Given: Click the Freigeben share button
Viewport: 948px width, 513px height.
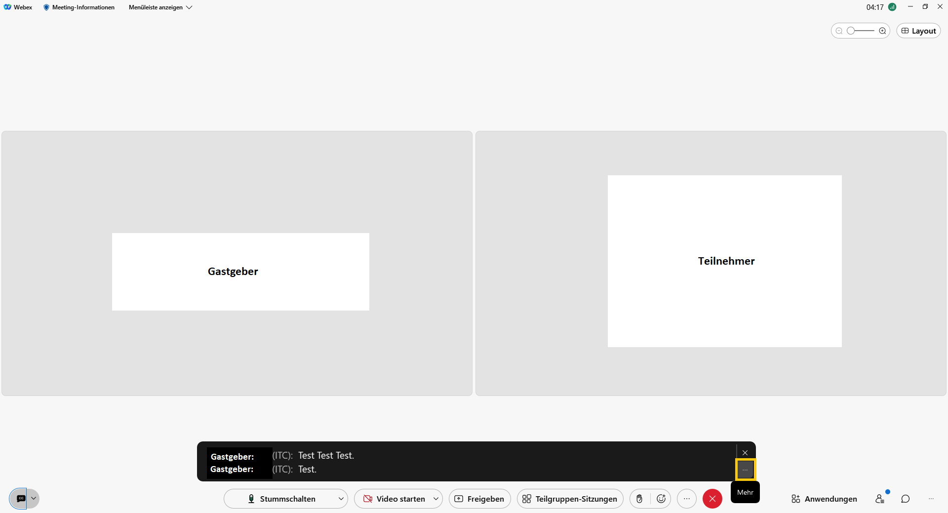Looking at the screenshot, I should pyautogui.click(x=479, y=499).
